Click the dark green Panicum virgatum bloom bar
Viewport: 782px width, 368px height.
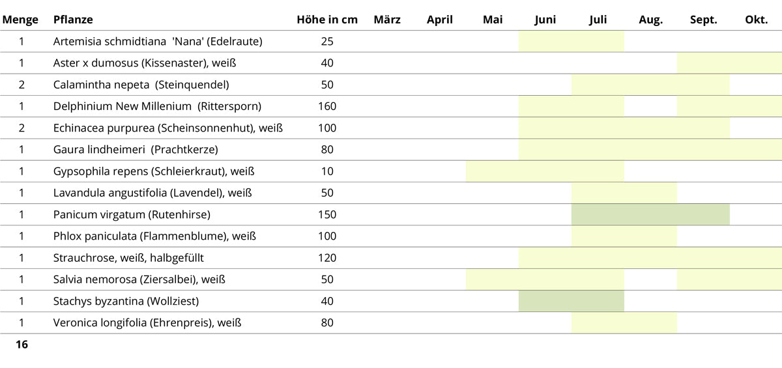650,214
